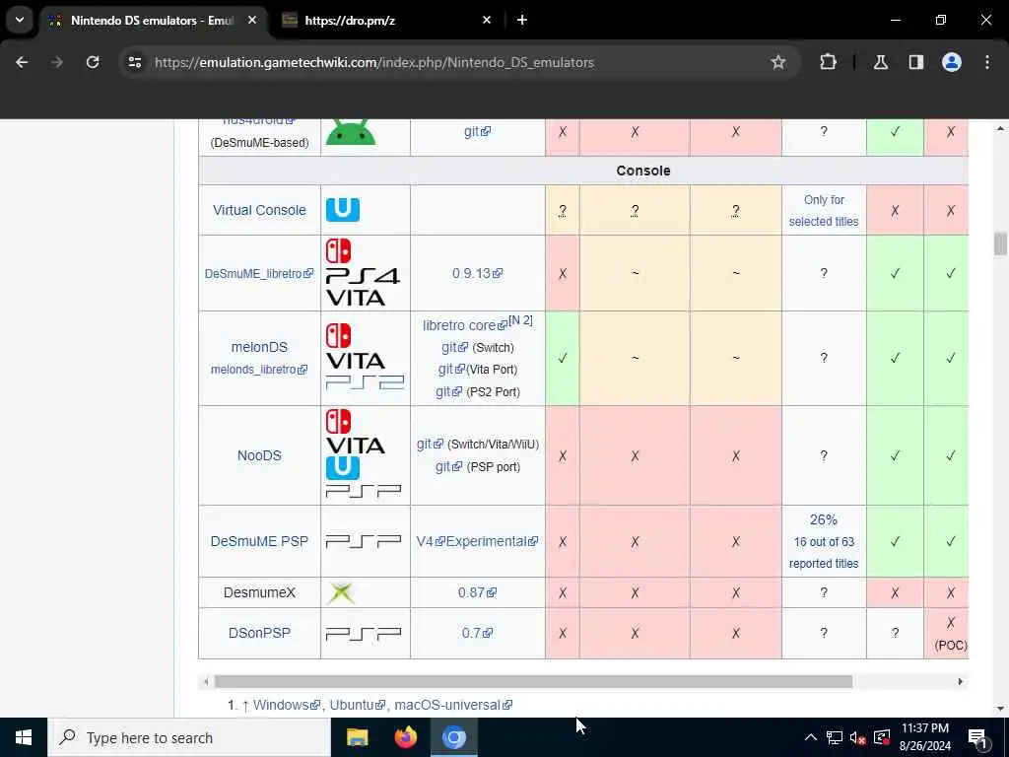Click the browser back arrow
Viewport: 1009px width, 757px height.
[22, 62]
